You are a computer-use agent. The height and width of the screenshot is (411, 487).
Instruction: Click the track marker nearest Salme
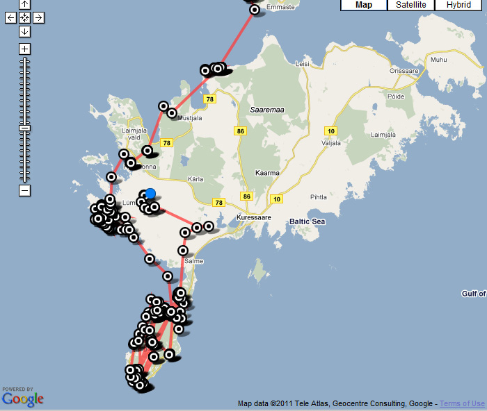point(183,251)
